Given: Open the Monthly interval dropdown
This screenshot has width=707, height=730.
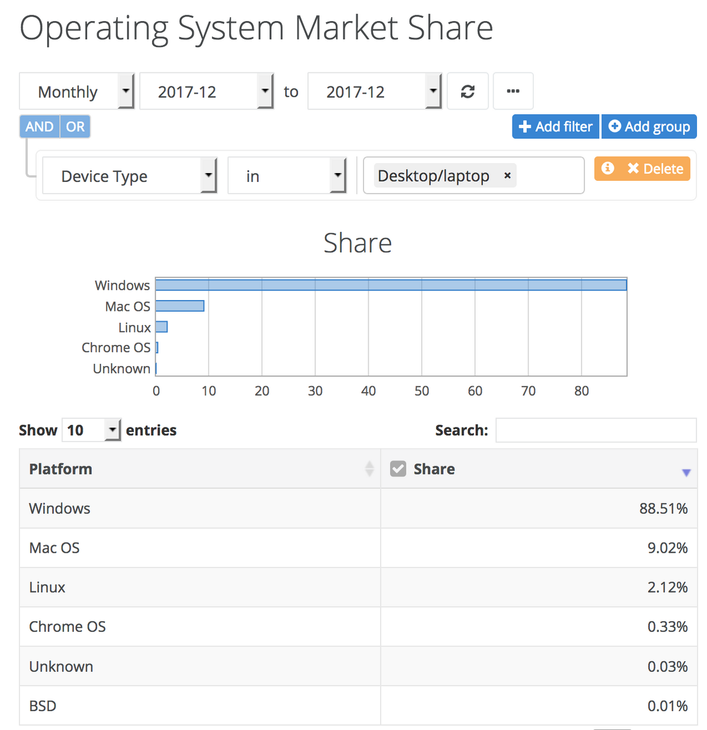Looking at the screenshot, I should point(77,91).
